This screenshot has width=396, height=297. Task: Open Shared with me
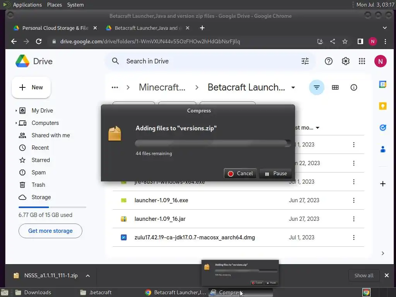tap(51, 135)
